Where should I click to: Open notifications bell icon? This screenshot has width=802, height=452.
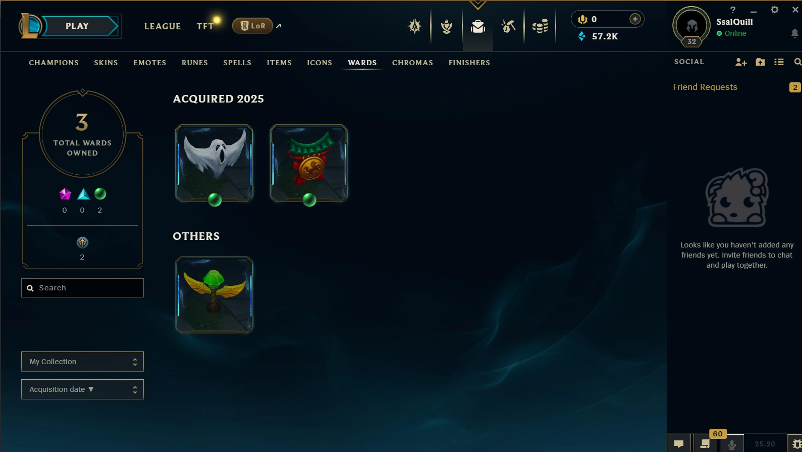(x=795, y=33)
